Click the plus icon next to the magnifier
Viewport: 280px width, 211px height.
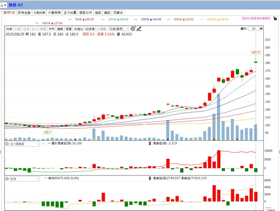click(5, 5)
